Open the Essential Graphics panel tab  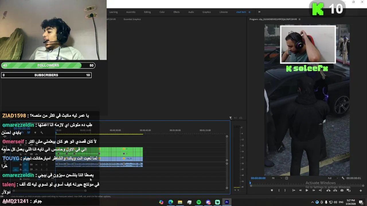click(132, 19)
